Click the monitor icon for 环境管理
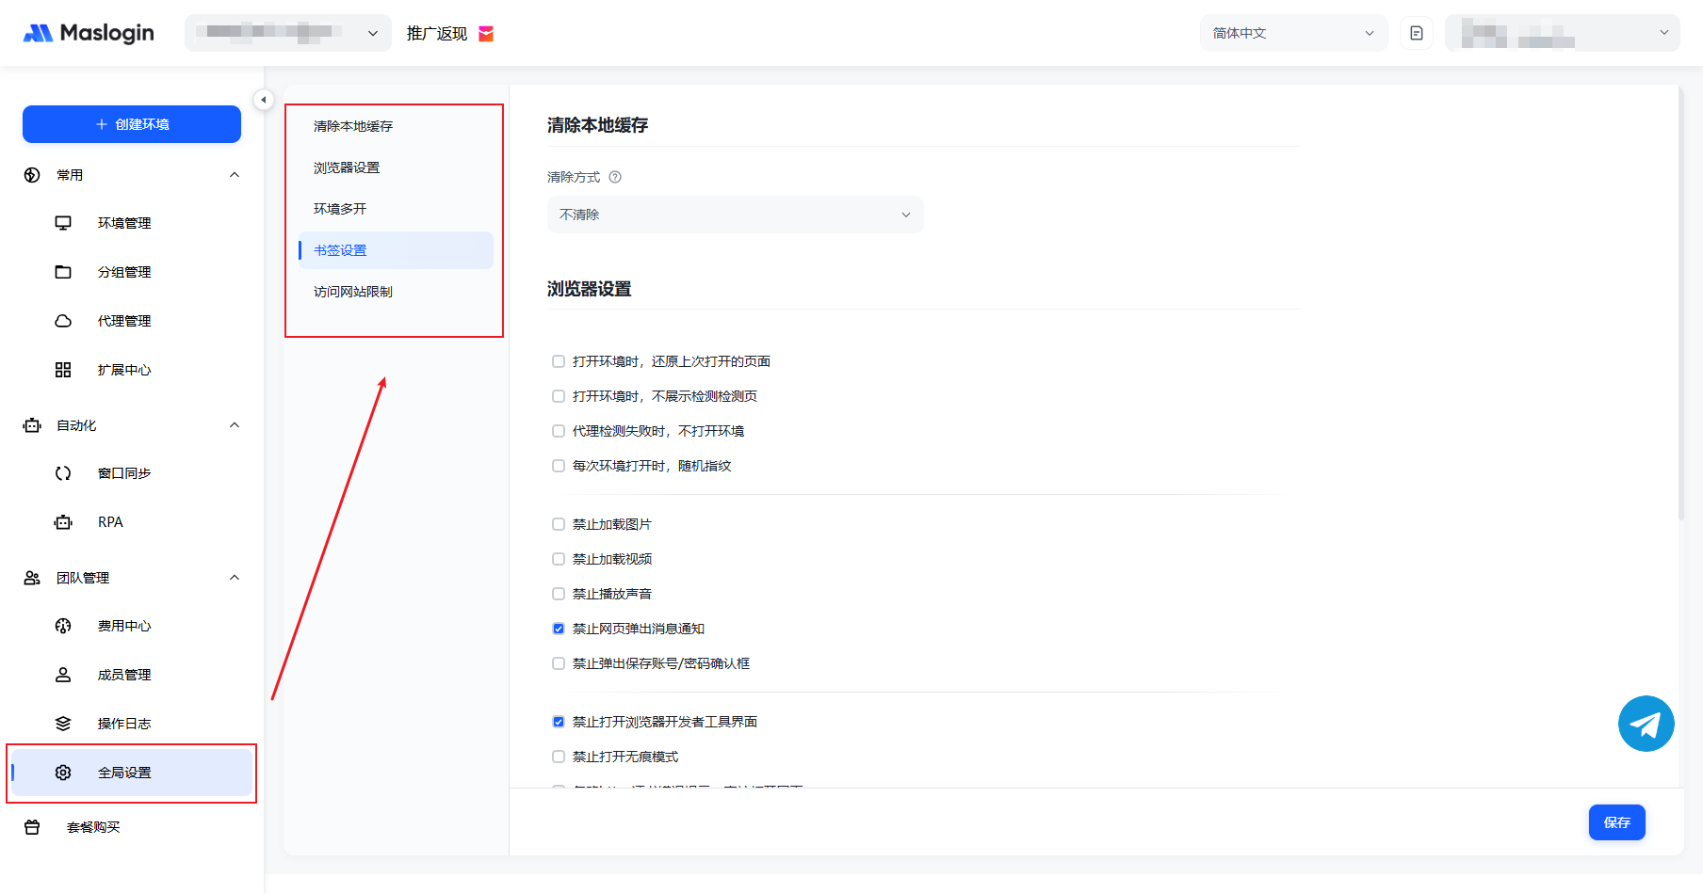 pyautogui.click(x=63, y=223)
